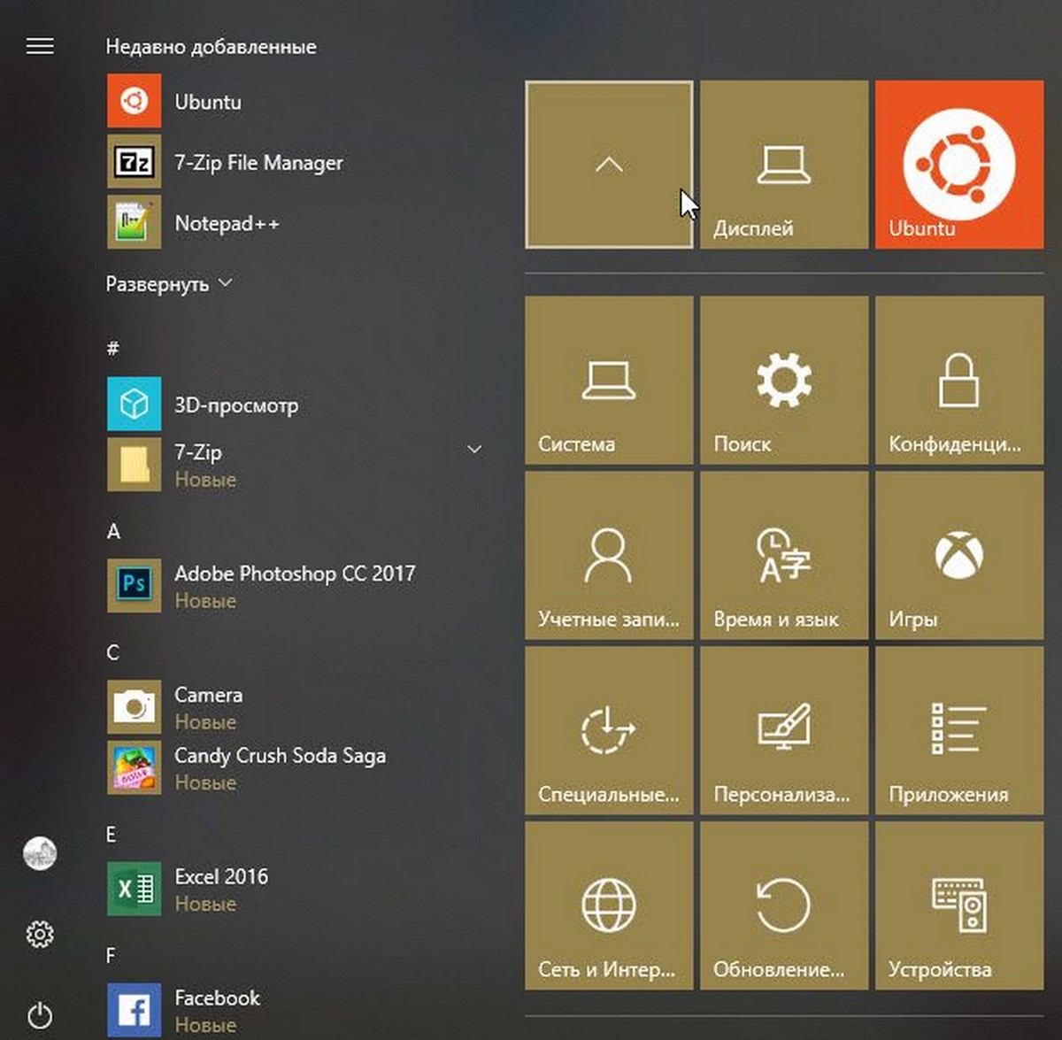Open the Дисплей tile
This screenshot has width=1062, height=1040.
pyautogui.click(x=784, y=165)
